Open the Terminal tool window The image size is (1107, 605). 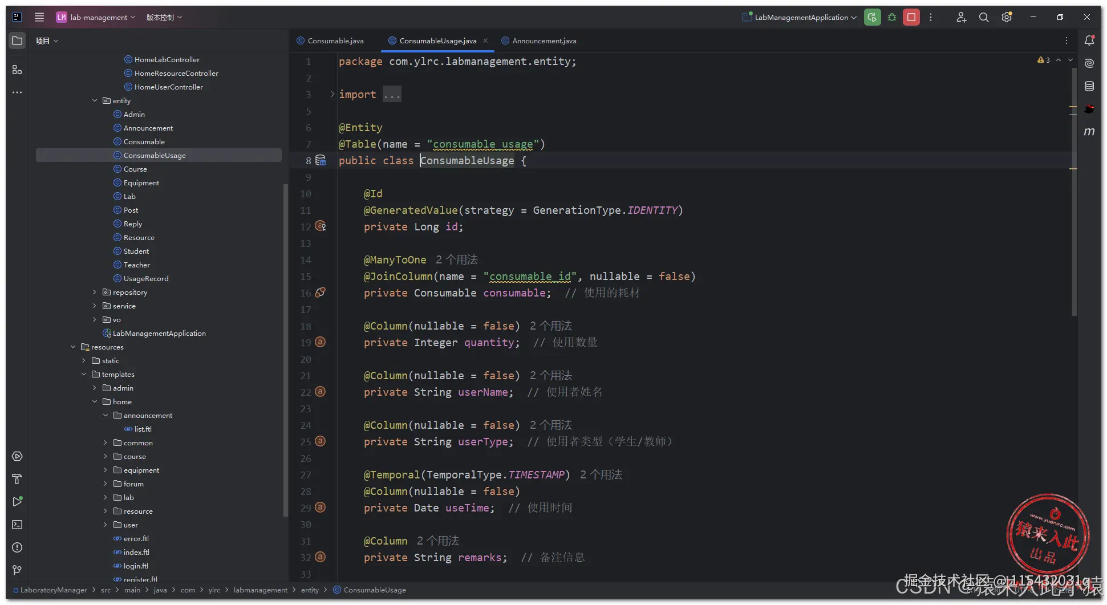[x=17, y=525]
